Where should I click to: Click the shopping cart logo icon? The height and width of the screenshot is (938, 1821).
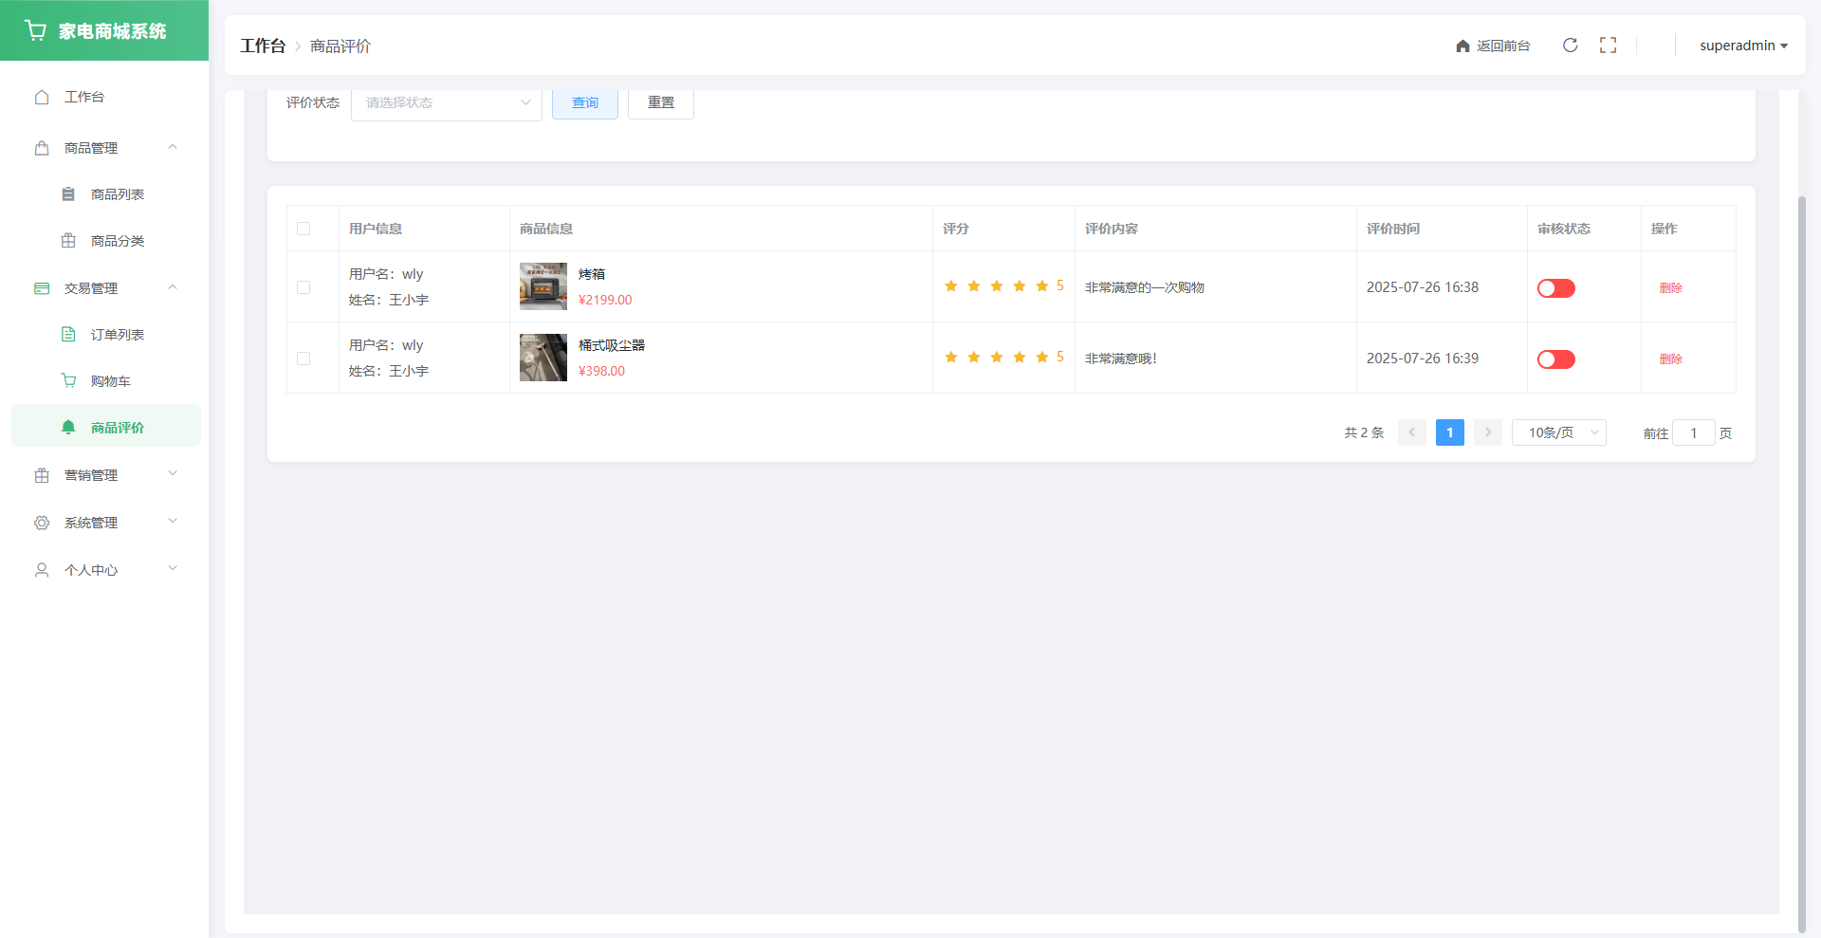point(36,30)
